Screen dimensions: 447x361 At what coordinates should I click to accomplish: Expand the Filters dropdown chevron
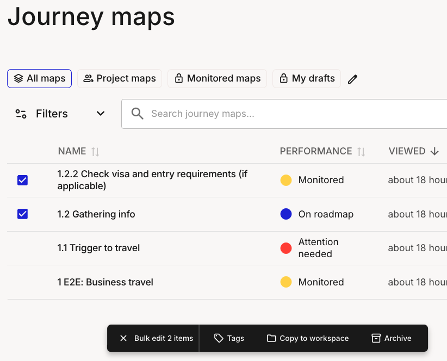point(101,114)
